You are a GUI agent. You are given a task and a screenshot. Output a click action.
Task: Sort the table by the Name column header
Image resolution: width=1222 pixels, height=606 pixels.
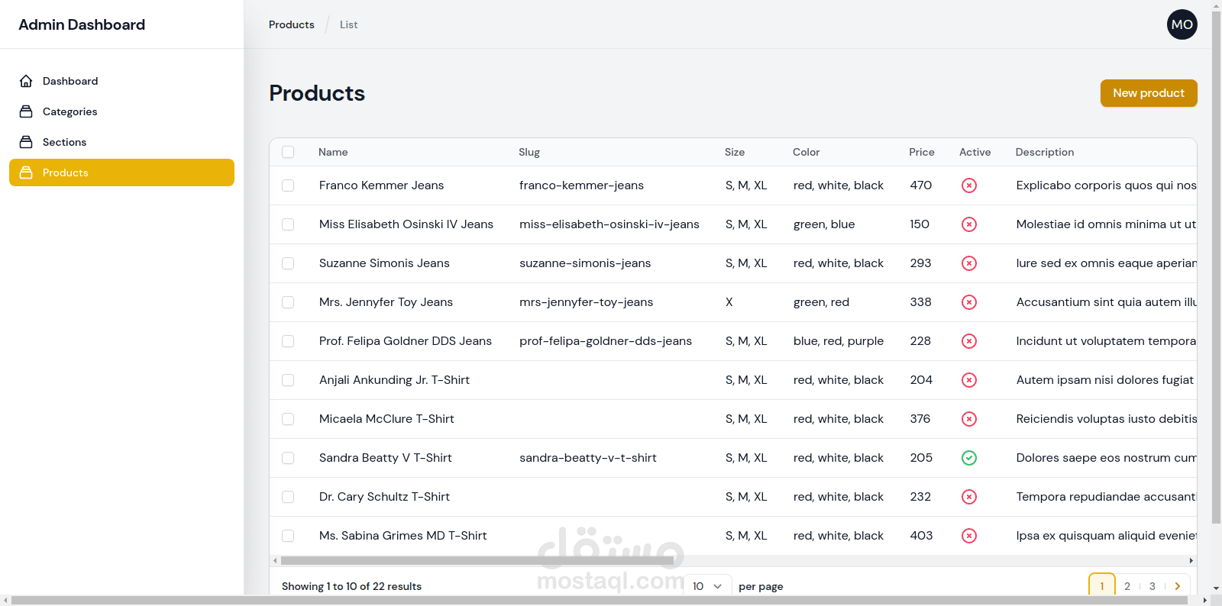(333, 152)
